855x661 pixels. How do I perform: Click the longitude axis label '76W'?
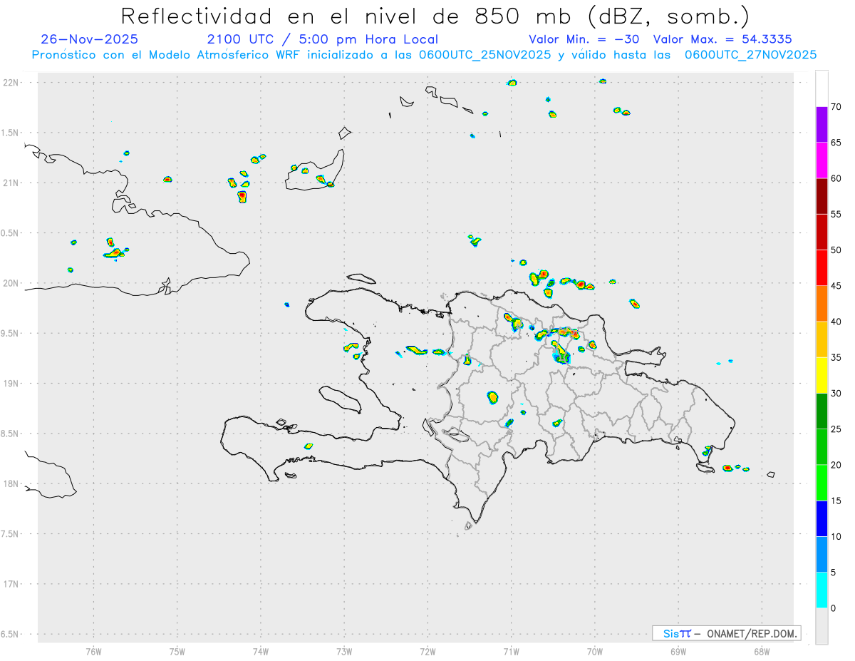coord(93,650)
